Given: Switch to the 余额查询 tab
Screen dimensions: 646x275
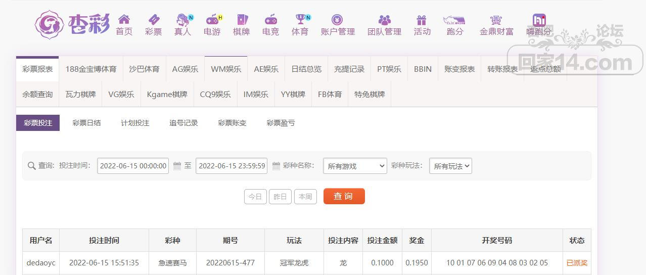Looking at the screenshot, I should (x=37, y=94).
